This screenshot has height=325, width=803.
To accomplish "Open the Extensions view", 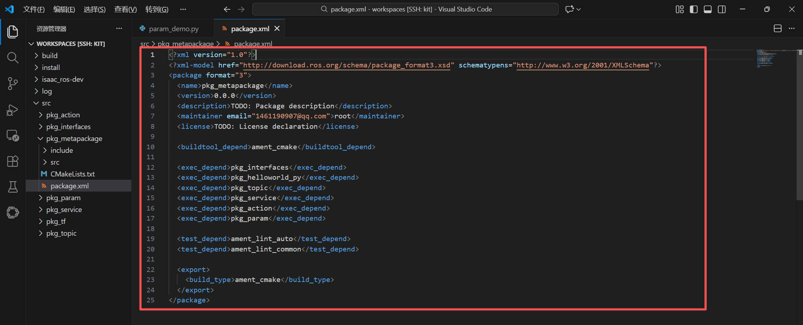I will [13, 161].
